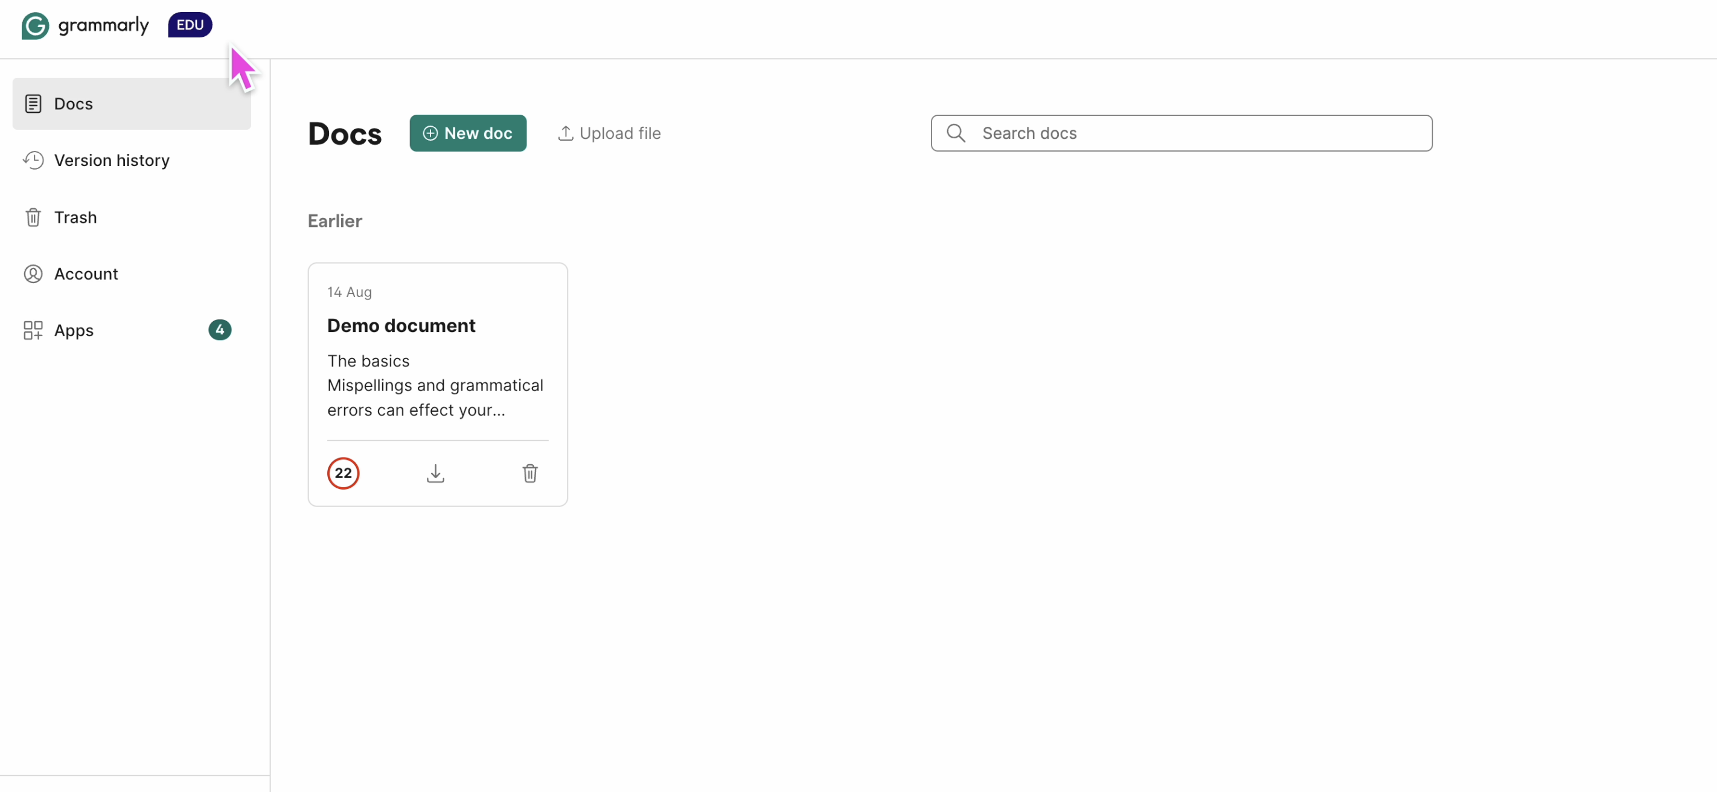Open Version history from the sidebar menu
Viewport: 1717px width, 792px height.
tap(112, 160)
